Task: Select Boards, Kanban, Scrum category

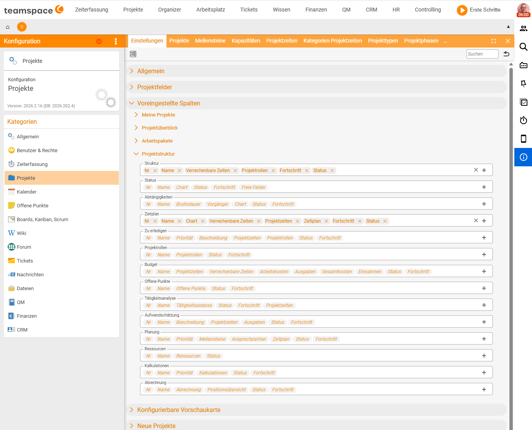Action: (61, 219)
